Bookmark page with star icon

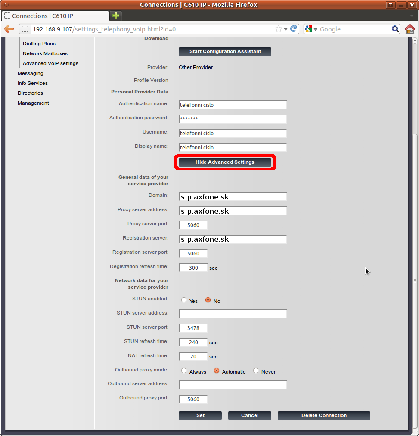[x=279, y=29]
